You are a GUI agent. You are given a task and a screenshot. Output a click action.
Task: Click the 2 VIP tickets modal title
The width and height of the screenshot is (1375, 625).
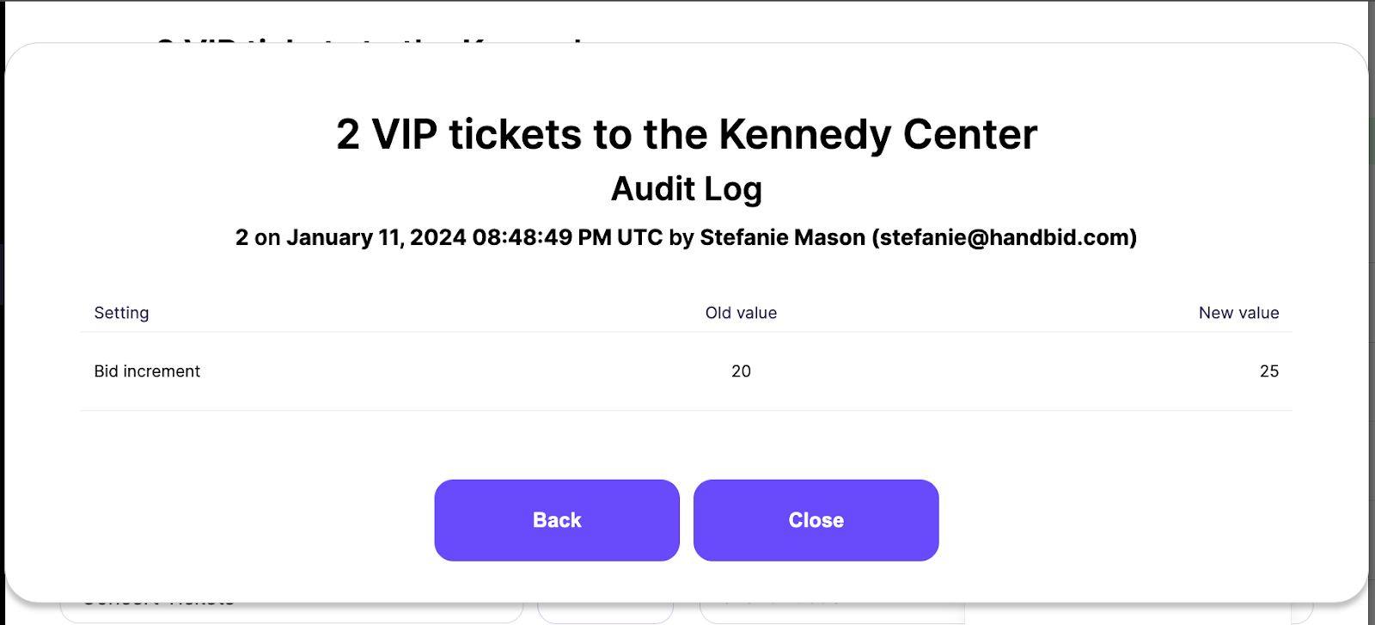[687, 134]
